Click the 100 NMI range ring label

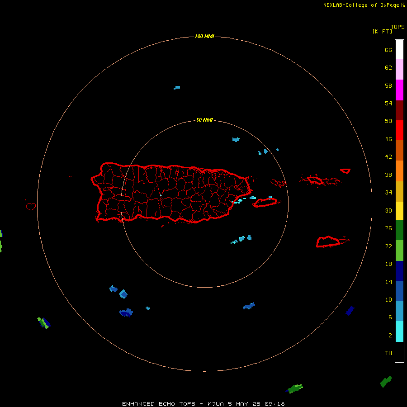(x=204, y=36)
